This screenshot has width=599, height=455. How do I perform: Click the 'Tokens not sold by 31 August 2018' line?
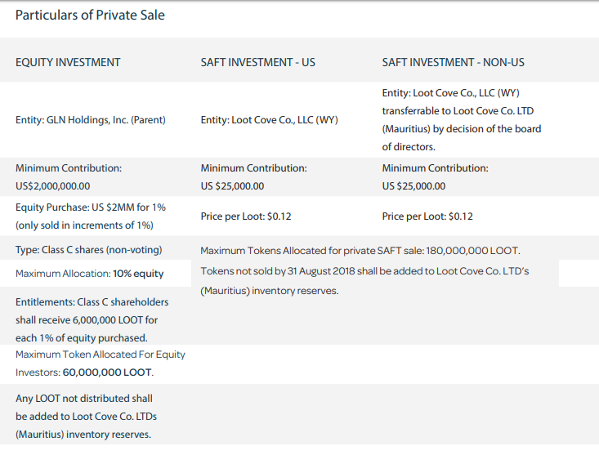point(364,271)
